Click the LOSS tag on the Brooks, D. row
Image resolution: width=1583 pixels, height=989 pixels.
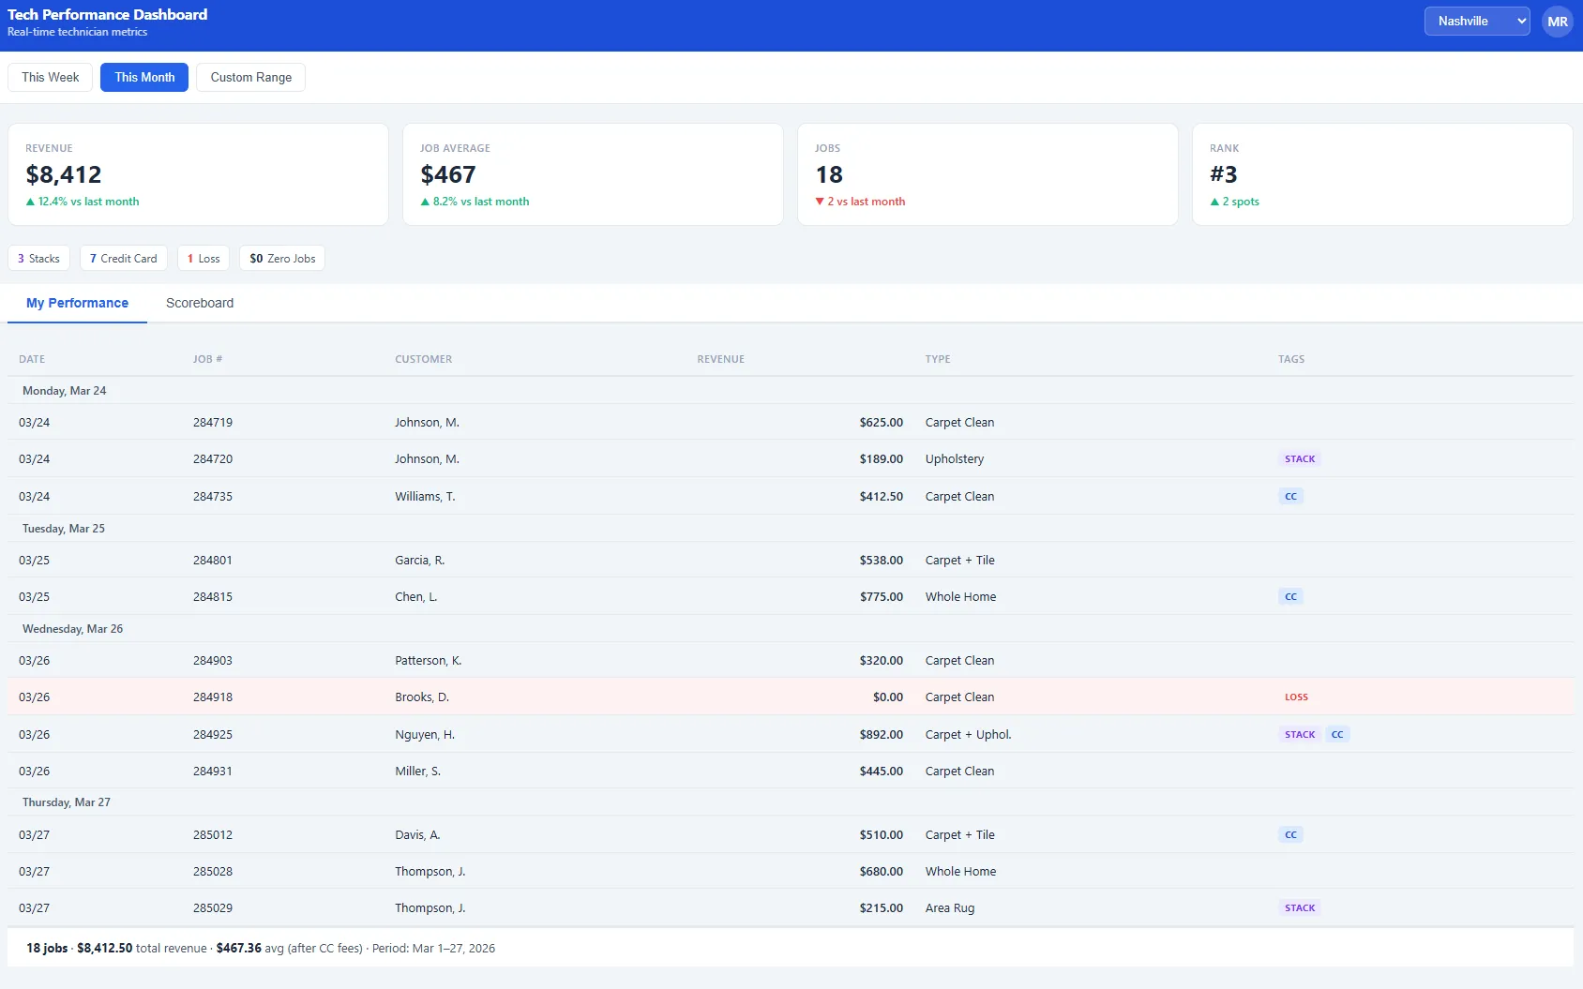[1296, 697]
